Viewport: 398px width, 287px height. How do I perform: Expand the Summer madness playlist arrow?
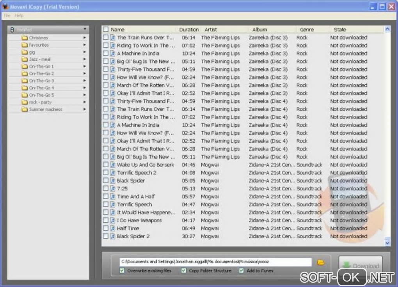(x=85, y=109)
